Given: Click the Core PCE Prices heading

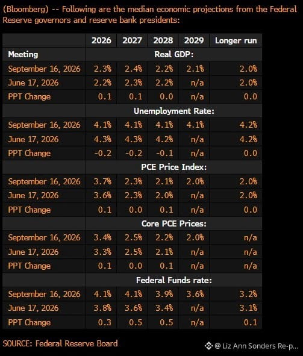Looking at the screenshot, I should pyautogui.click(x=174, y=223).
